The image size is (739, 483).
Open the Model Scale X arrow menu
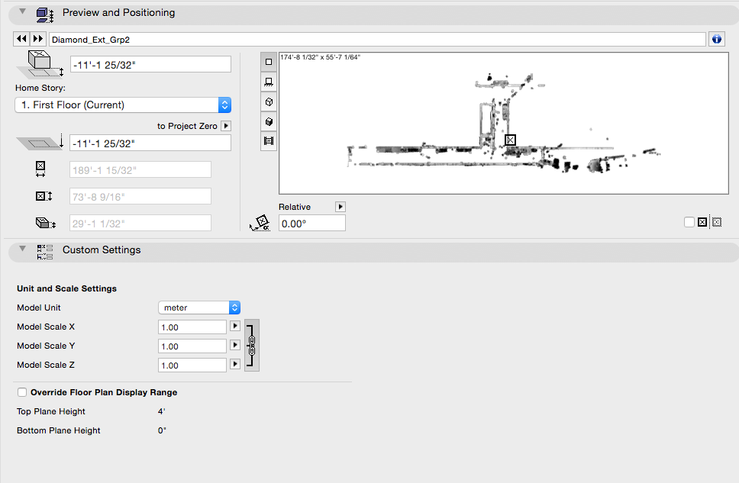[x=234, y=326]
